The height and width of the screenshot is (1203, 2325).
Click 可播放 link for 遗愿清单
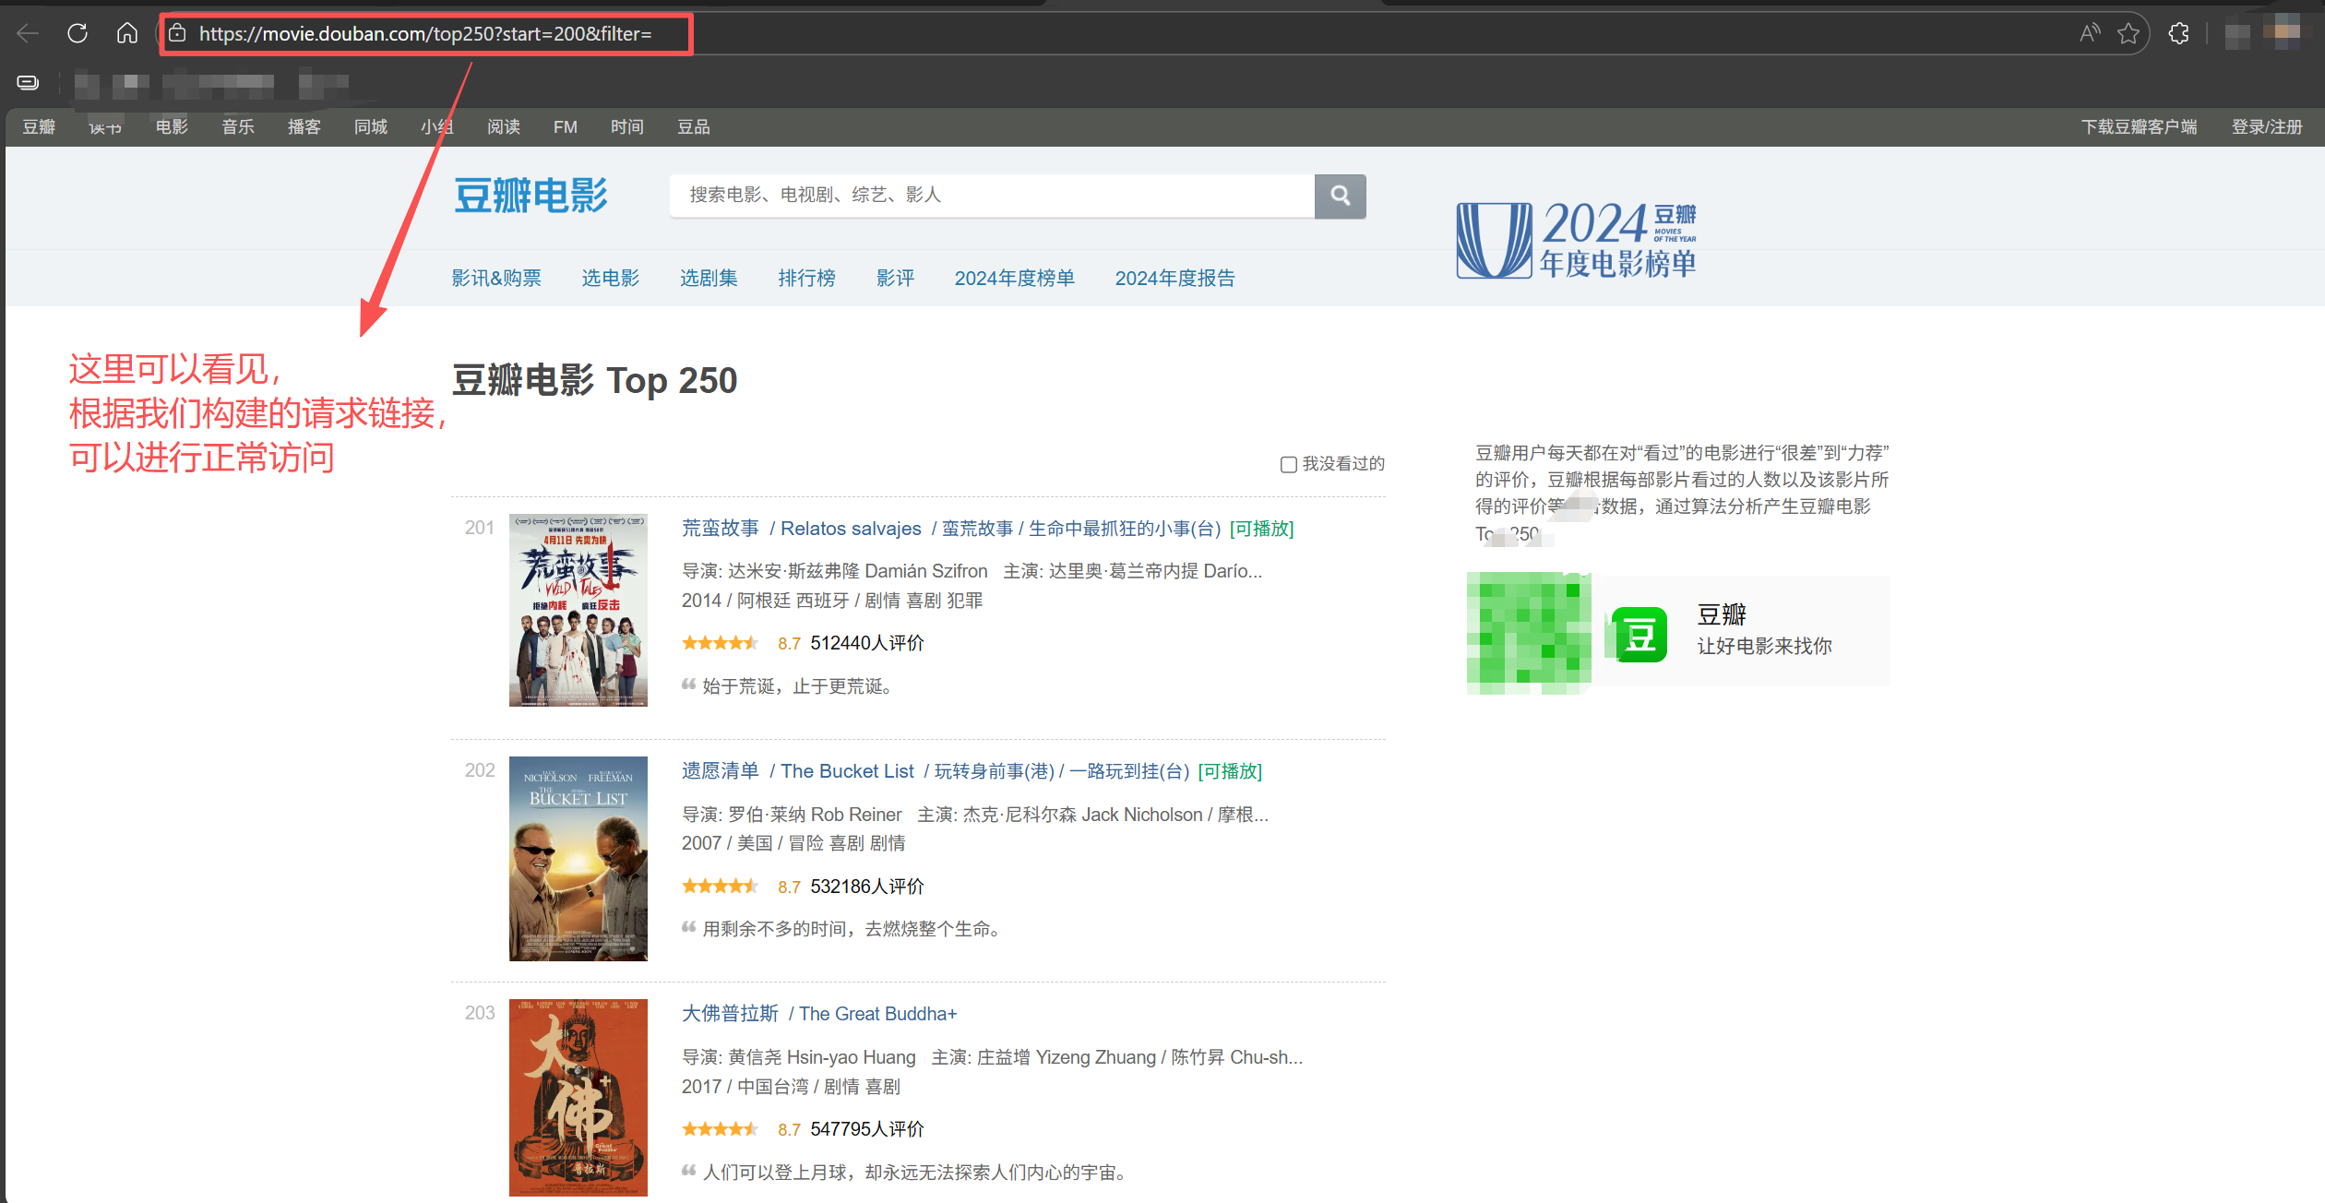pos(1230,771)
